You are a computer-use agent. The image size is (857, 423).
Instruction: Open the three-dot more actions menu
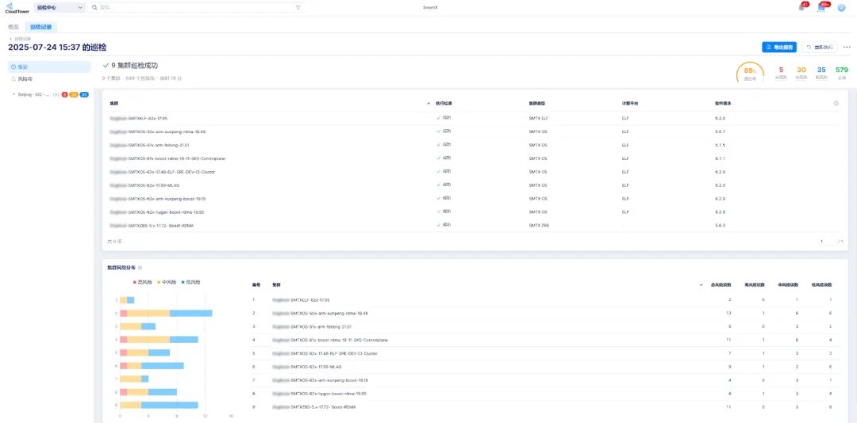point(847,48)
